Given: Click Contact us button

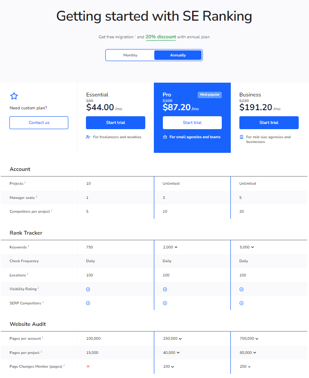Looking at the screenshot, I should [39, 122].
